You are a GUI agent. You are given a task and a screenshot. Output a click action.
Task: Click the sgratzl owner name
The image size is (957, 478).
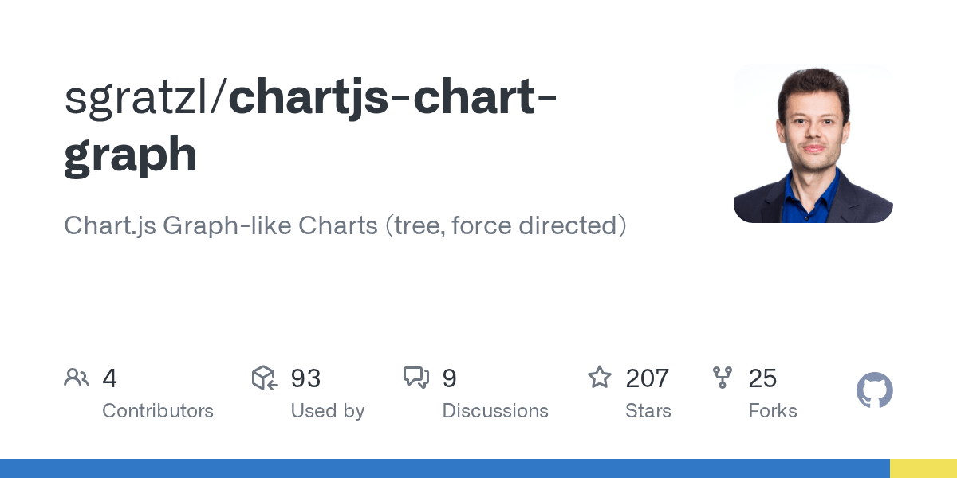[140, 99]
